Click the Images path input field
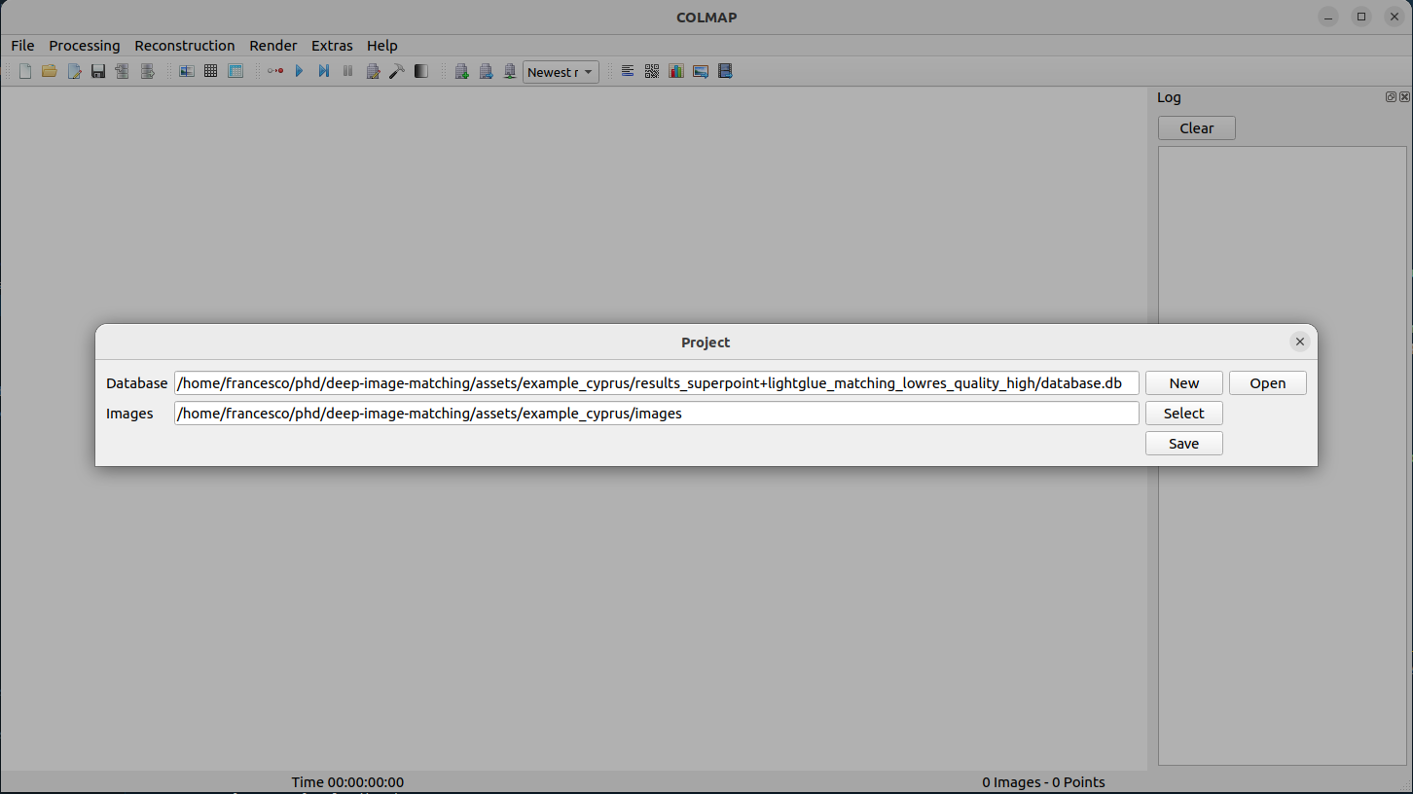Viewport: 1413px width, 794px height. pyautogui.click(x=657, y=414)
